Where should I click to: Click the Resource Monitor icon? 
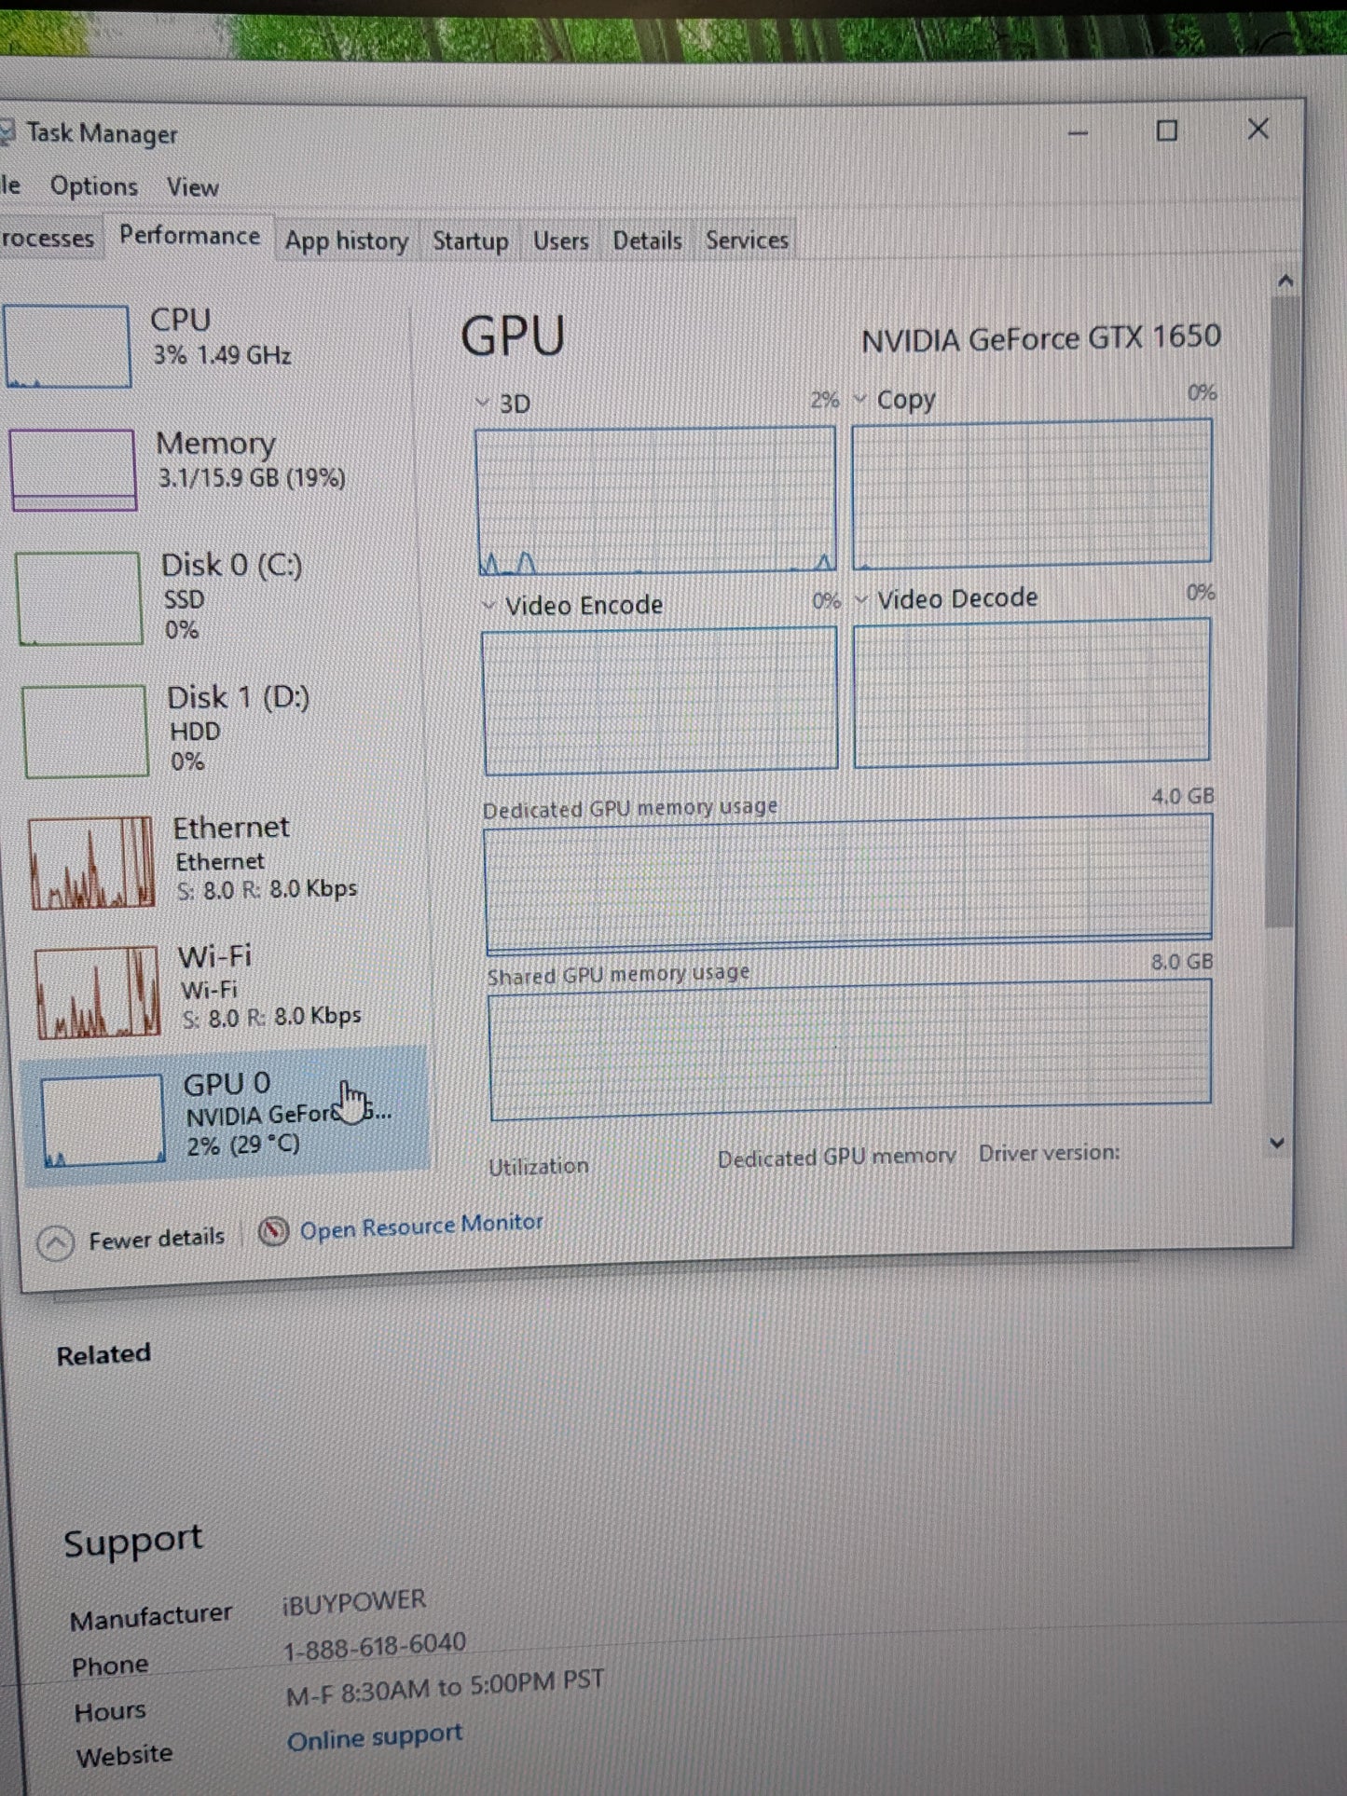pos(273,1231)
